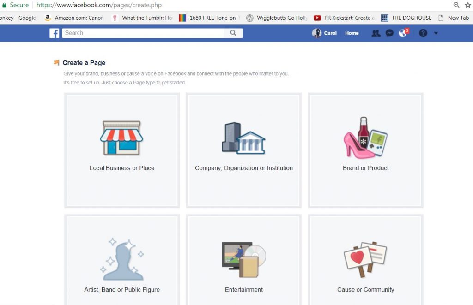Image resolution: width=473 pixels, height=305 pixels.
Task: Open the Carol profile name link
Action: pos(330,33)
